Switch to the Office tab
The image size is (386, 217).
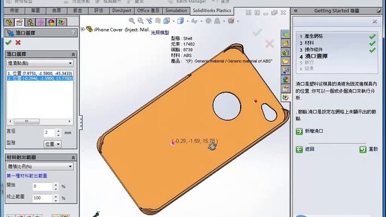coord(148,11)
